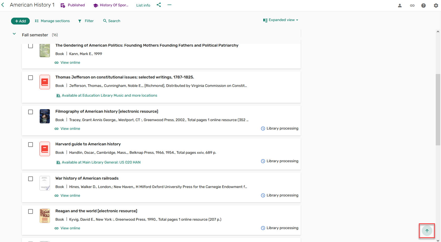441x242 pixels.
Task: Go back using the left arrow icon
Action: (x=3, y=5)
